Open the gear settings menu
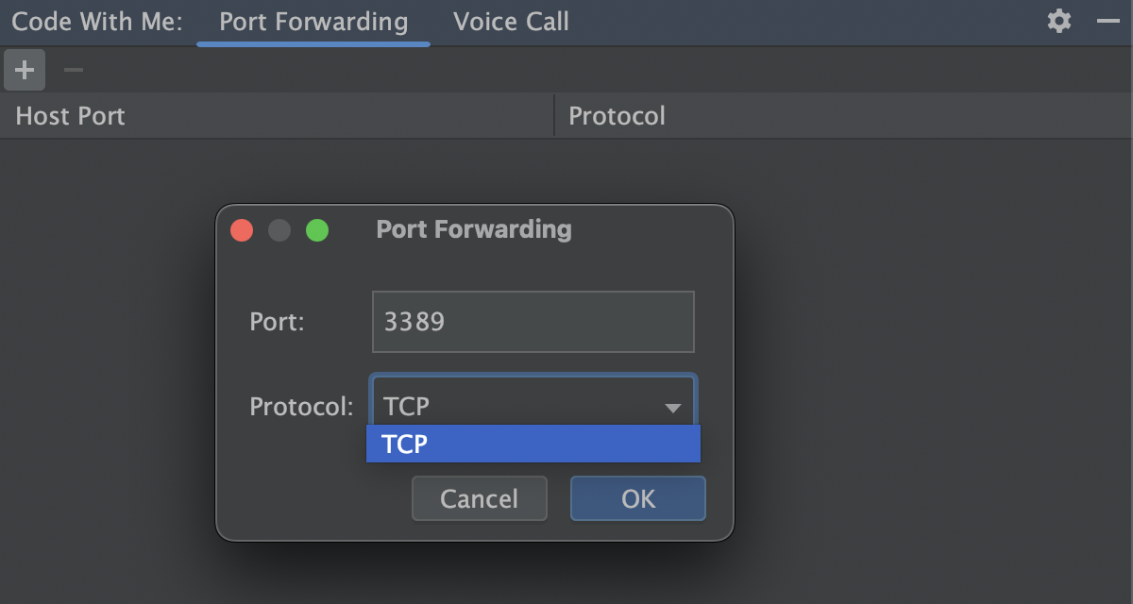Image resolution: width=1133 pixels, height=604 pixels. pos(1059,22)
